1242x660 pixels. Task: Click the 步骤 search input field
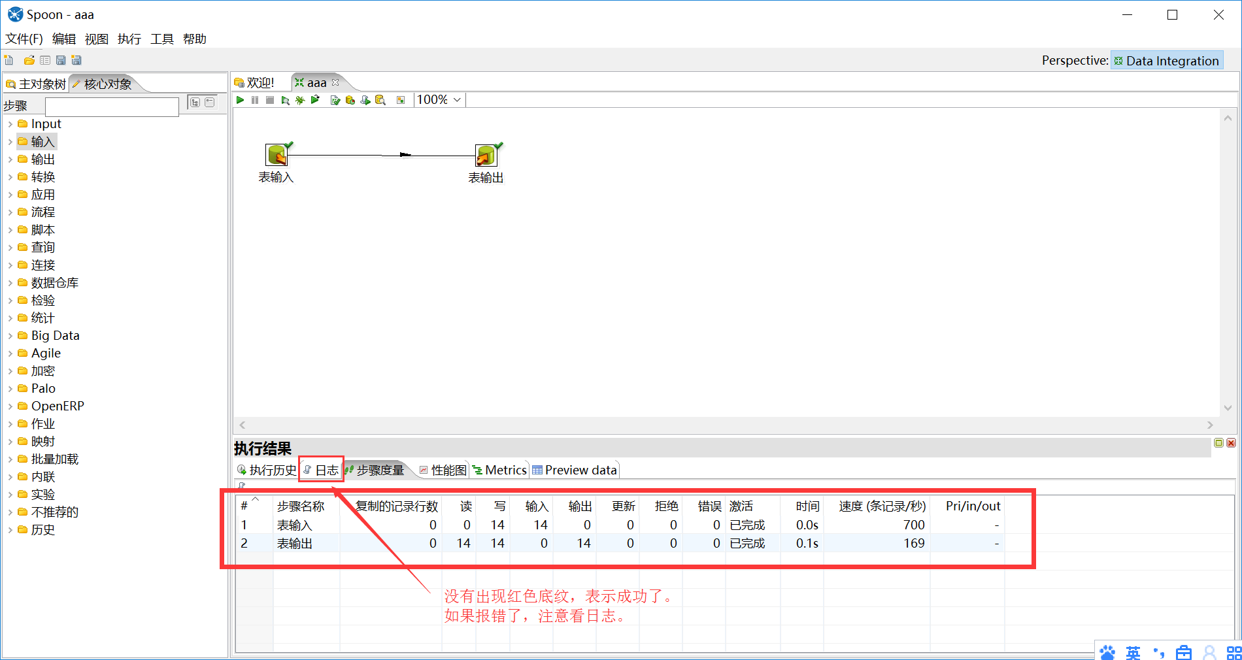tap(111, 106)
